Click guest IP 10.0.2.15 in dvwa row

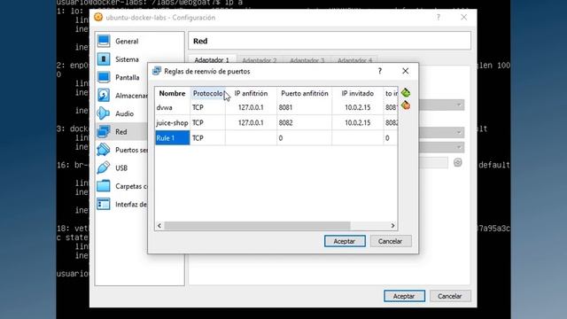tap(358, 107)
